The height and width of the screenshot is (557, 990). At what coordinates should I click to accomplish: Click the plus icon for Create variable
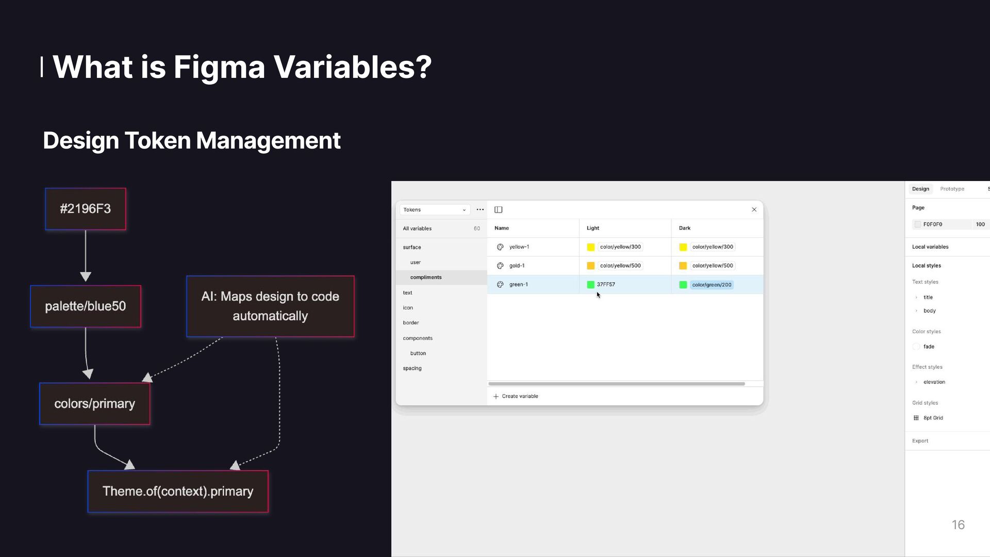(x=496, y=396)
